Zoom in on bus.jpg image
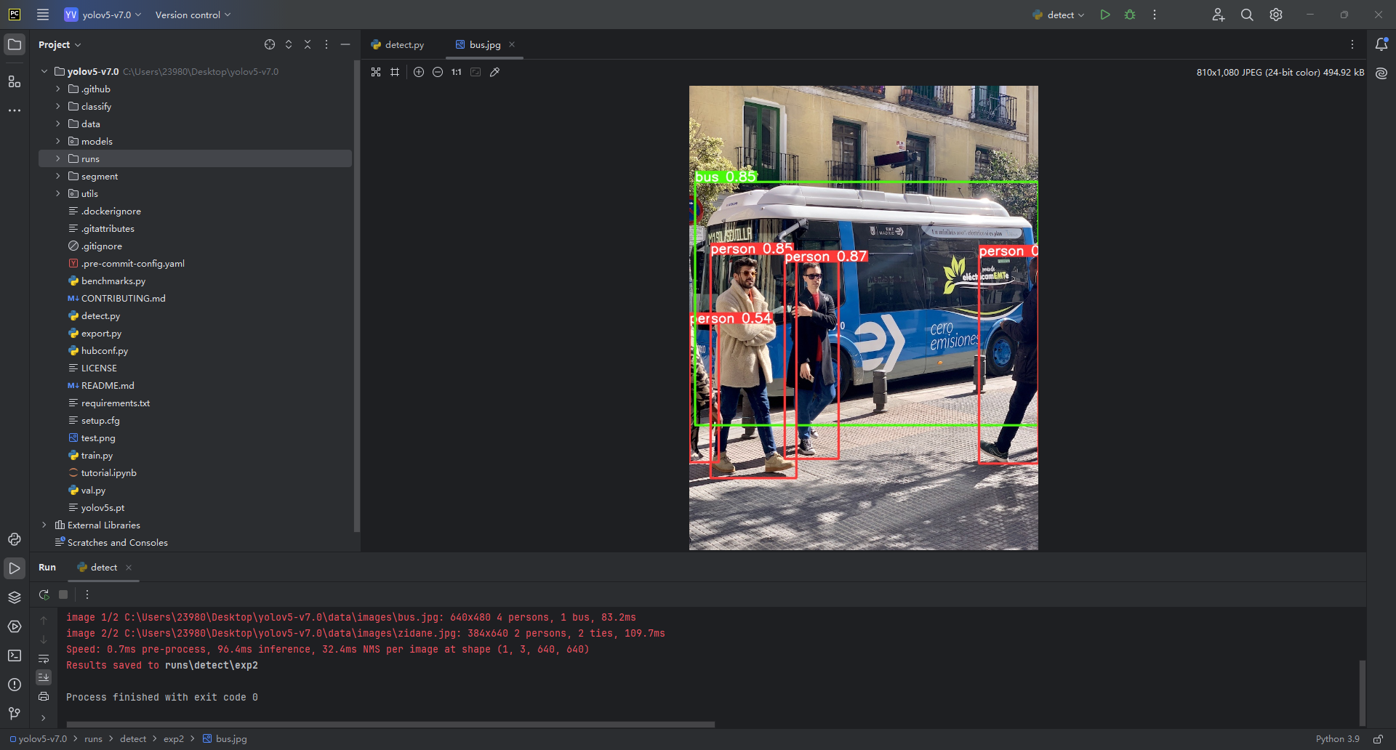1396x750 pixels. (419, 72)
